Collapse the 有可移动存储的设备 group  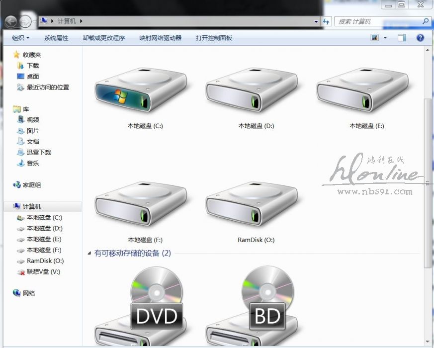coord(90,254)
